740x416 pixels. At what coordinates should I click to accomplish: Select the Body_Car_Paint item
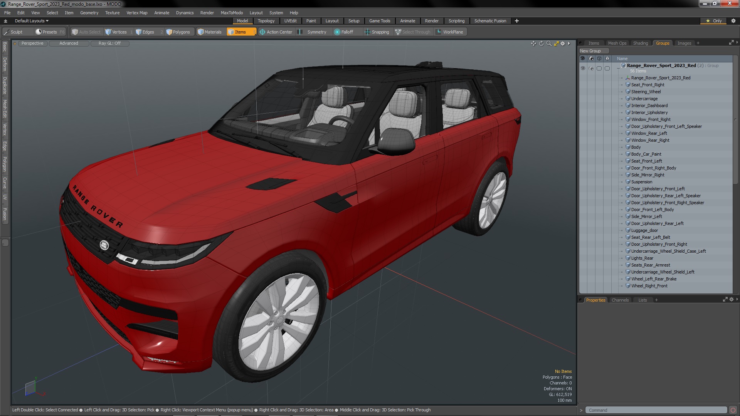[646, 154]
